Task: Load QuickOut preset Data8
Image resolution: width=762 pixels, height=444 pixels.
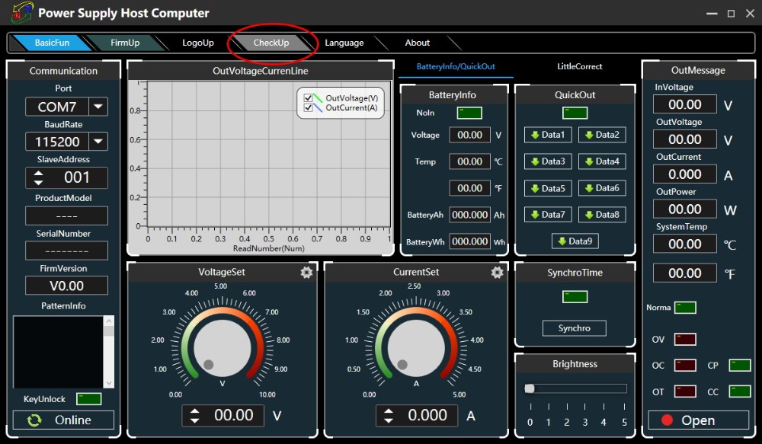Action: tap(602, 214)
